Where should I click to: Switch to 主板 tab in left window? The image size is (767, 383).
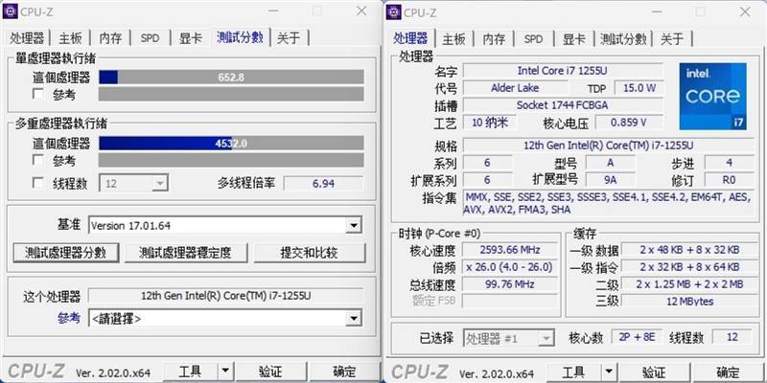tap(70, 38)
